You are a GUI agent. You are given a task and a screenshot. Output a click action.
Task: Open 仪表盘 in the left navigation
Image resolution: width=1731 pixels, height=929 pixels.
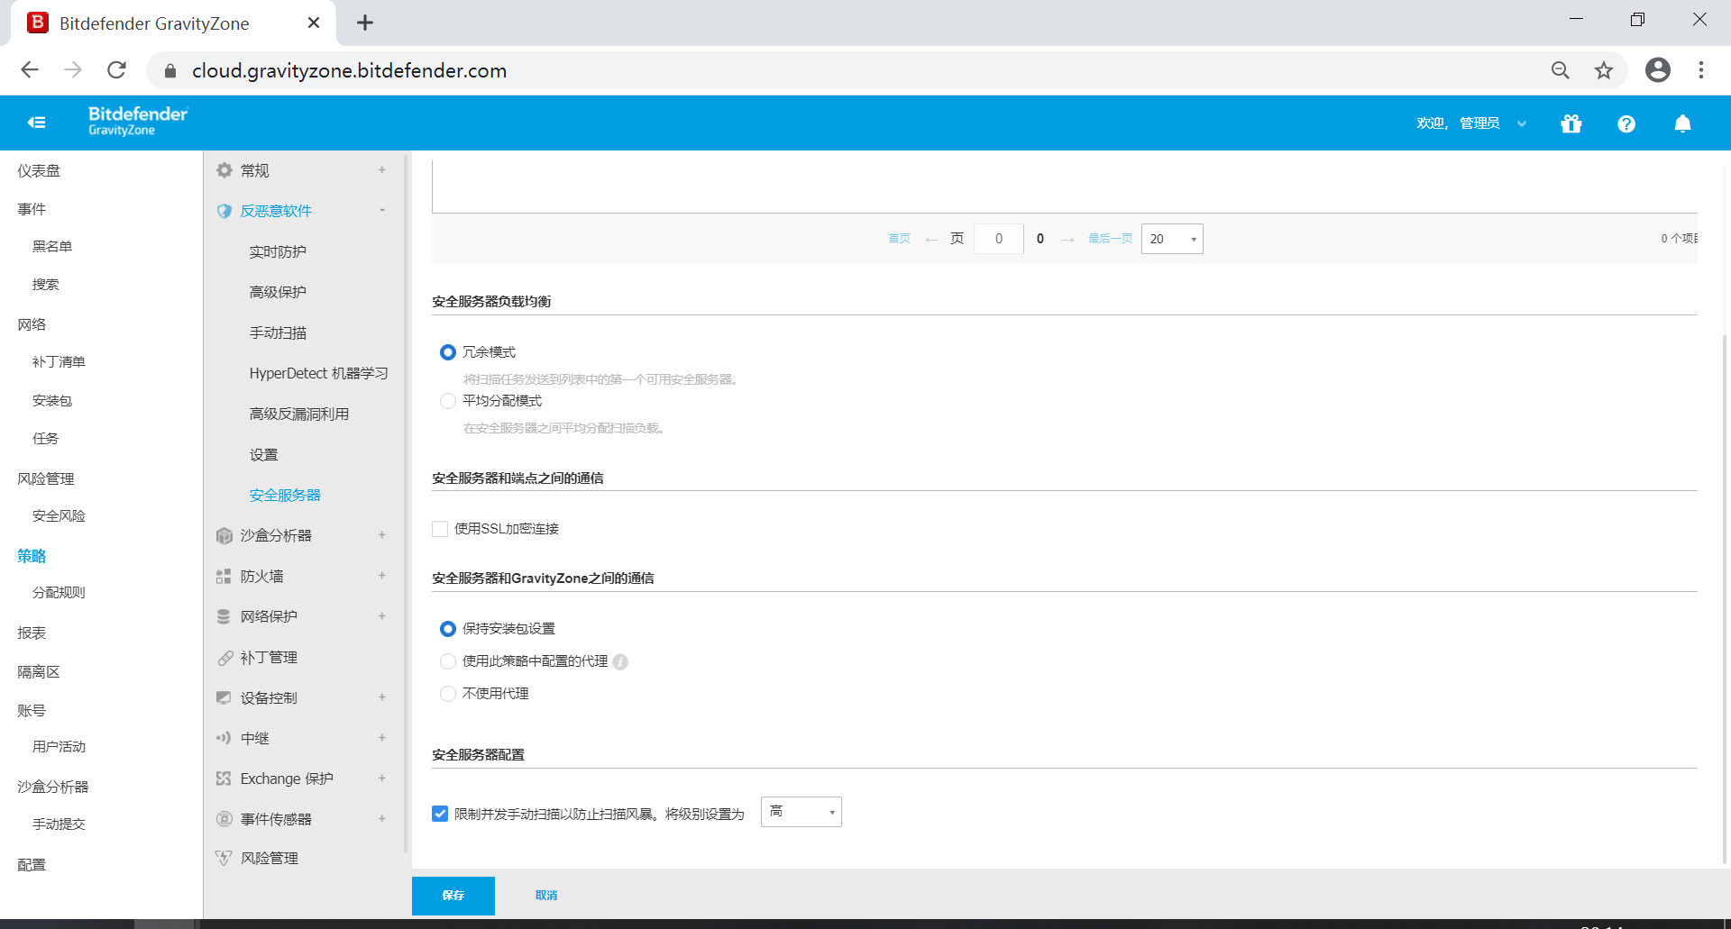click(x=39, y=171)
